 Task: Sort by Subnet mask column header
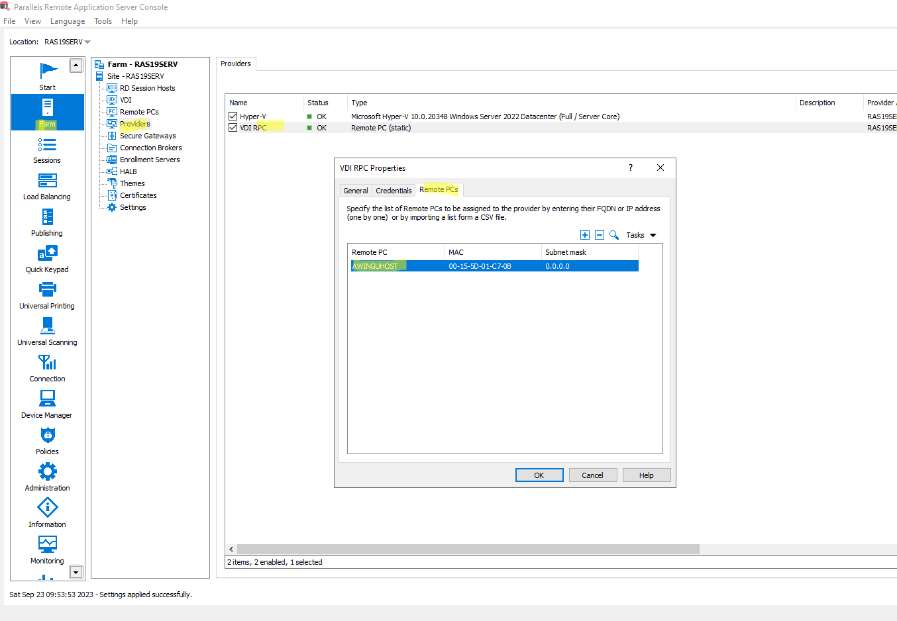click(590, 252)
